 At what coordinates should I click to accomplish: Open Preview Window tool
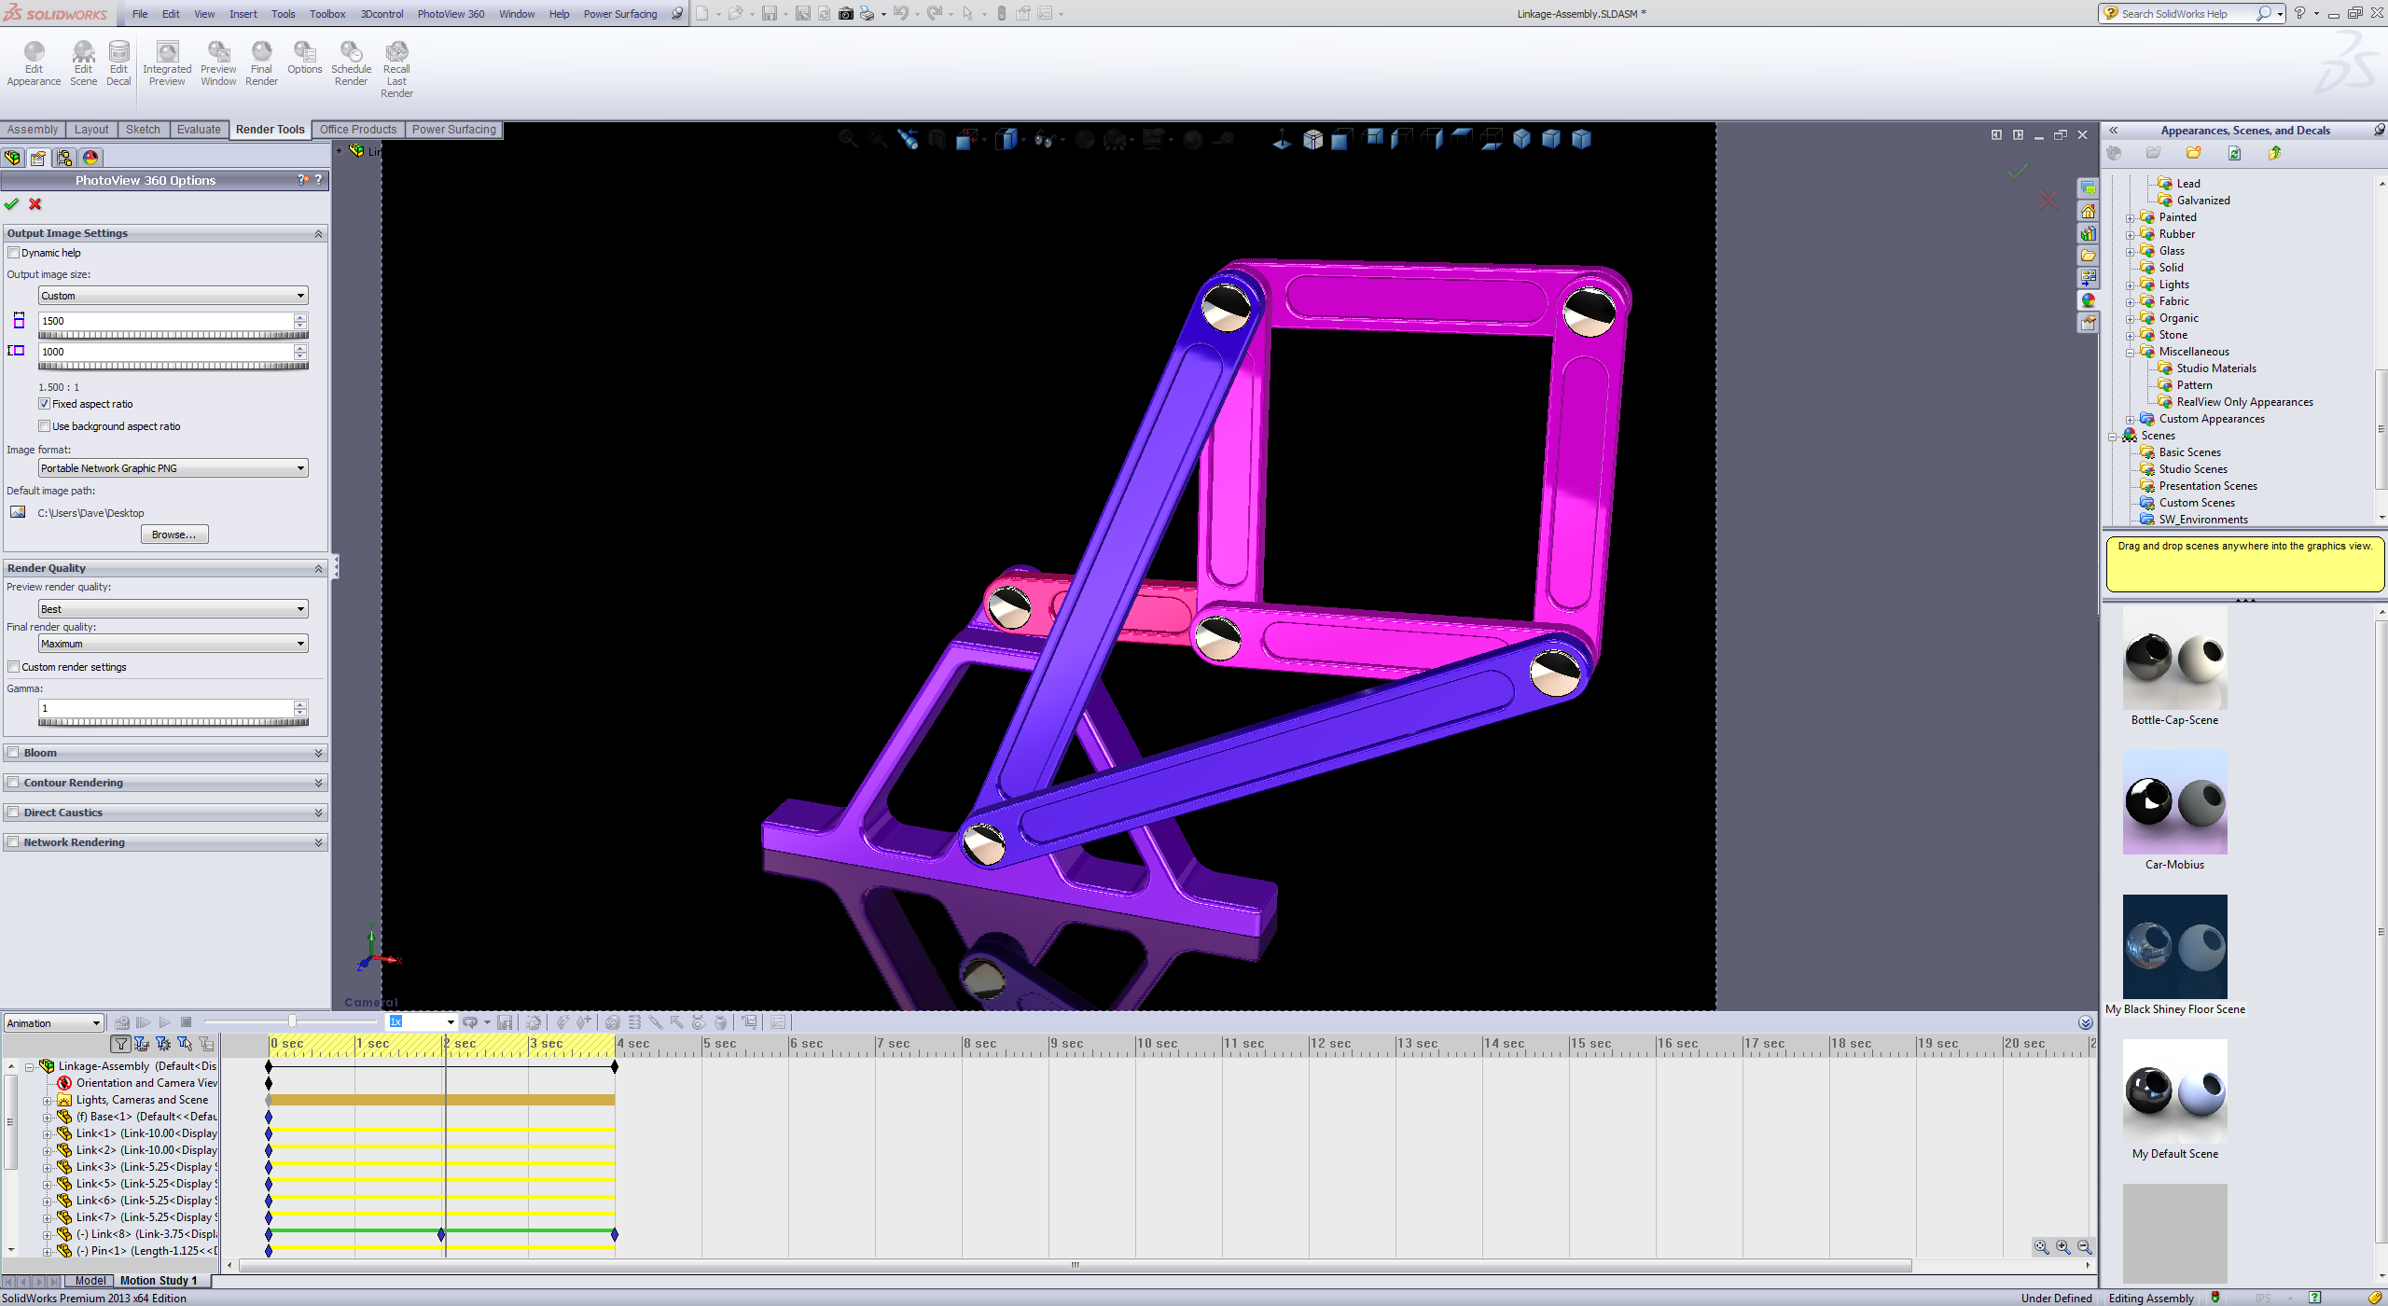pos(218,53)
